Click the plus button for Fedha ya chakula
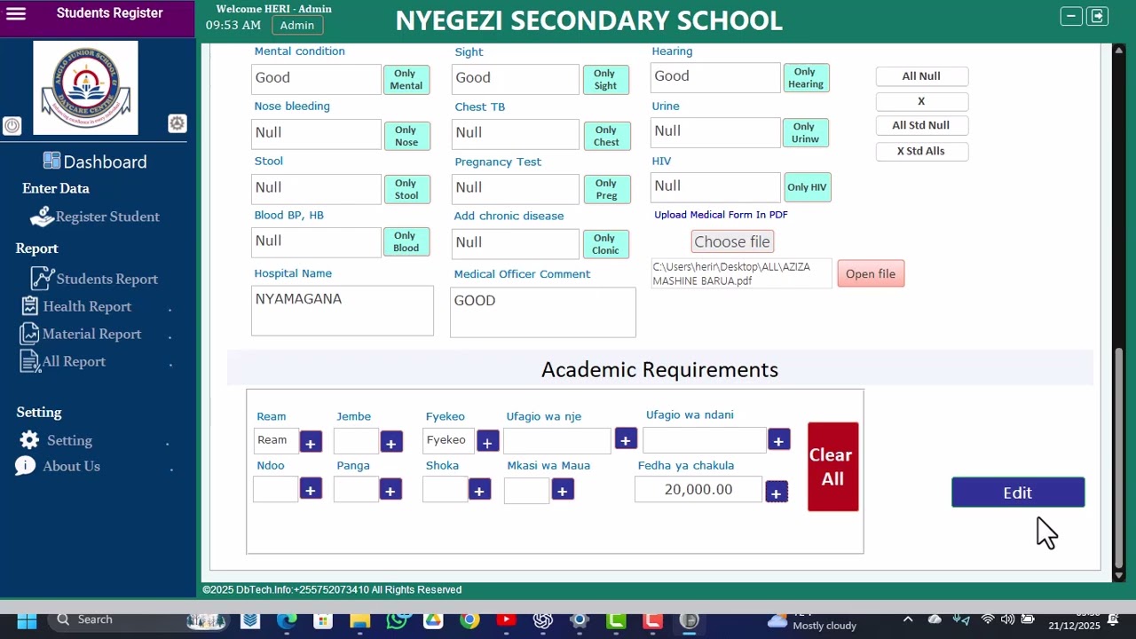This screenshot has width=1136, height=639. click(x=777, y=493)
